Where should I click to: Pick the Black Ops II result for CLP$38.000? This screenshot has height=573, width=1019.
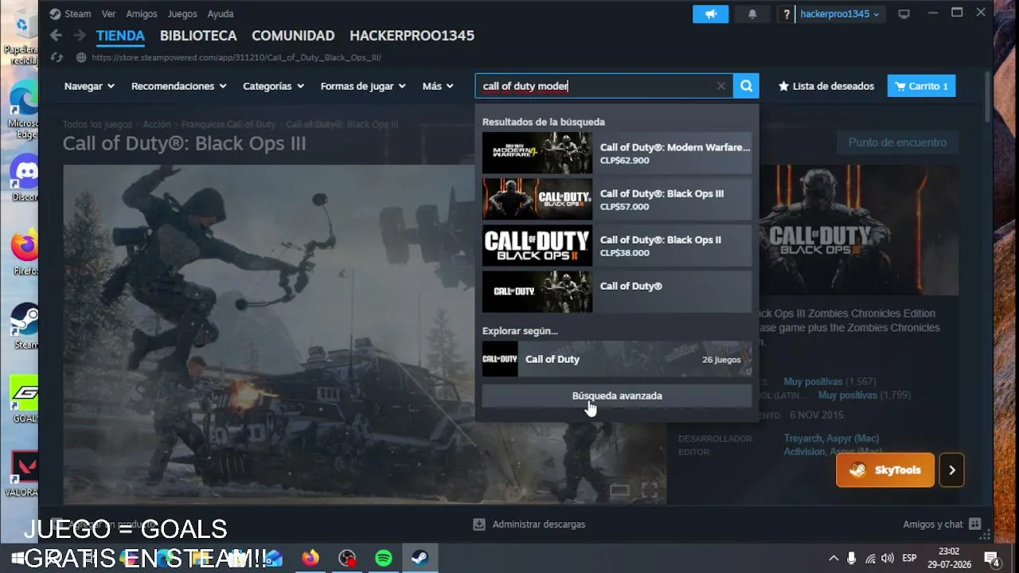click(x=617, y=245)
